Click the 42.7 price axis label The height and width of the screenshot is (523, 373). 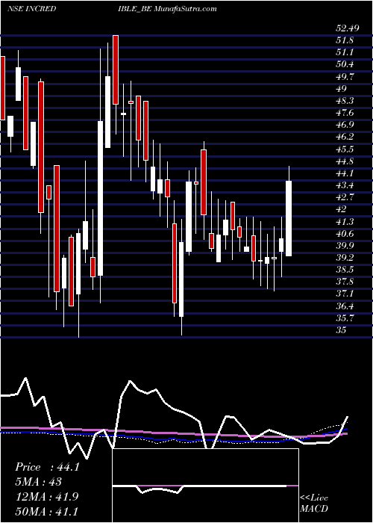click(x=345, y=197)
